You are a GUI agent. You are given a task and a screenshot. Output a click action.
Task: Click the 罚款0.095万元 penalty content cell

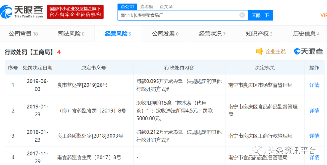(x=179, y=85)
